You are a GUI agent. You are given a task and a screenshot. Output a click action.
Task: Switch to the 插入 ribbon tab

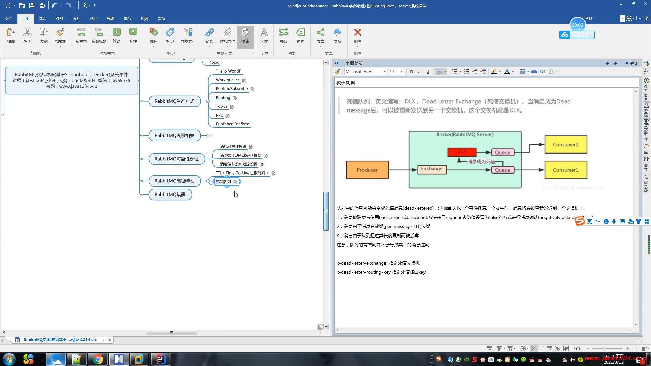pos(42,19)
